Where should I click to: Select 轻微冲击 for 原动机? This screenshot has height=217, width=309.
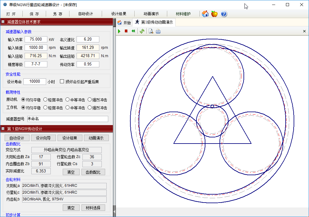(46, 100)
